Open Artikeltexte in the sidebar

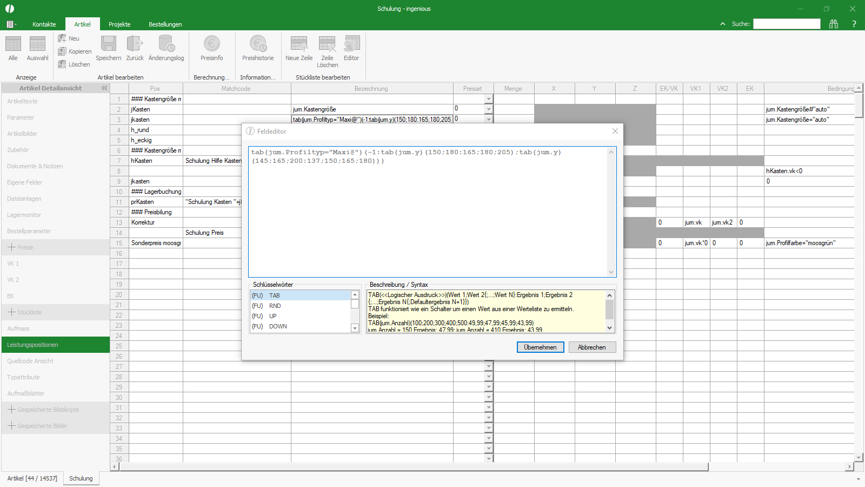[x=56, y=101]
